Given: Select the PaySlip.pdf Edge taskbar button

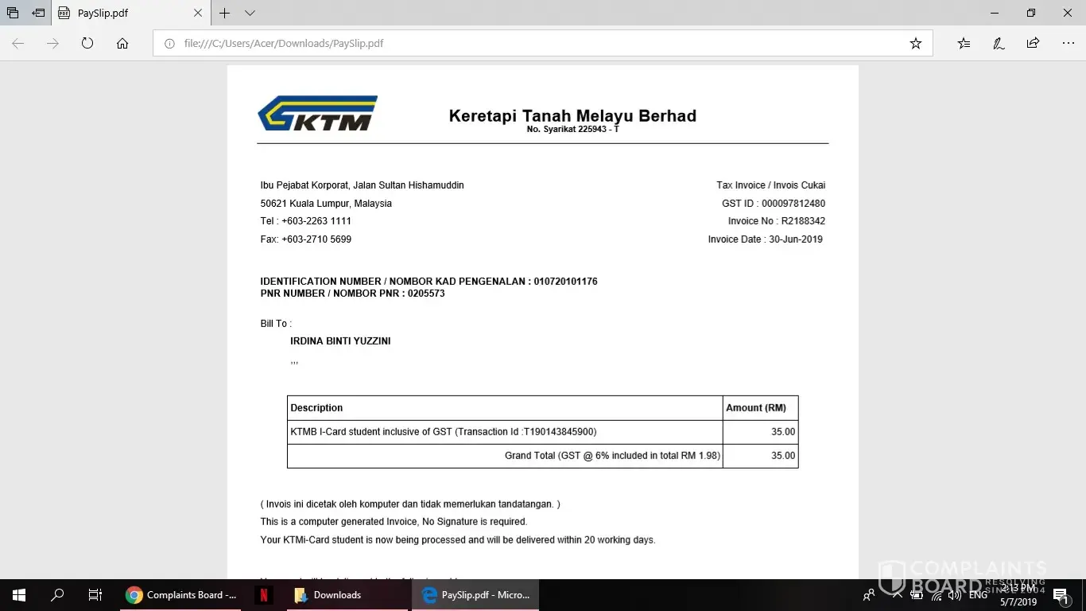Looking at the screenshot, I should click(475, 595).
